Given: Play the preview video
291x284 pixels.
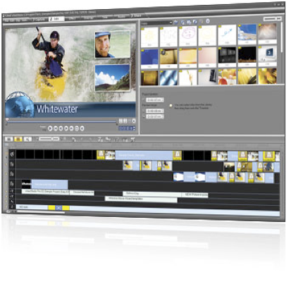Looking at the screenshot, I should point(50,128).
